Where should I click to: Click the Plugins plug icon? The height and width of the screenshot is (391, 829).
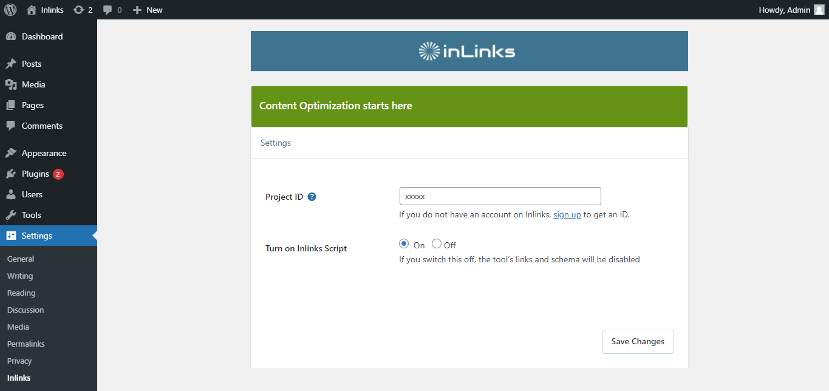[11, 174]
